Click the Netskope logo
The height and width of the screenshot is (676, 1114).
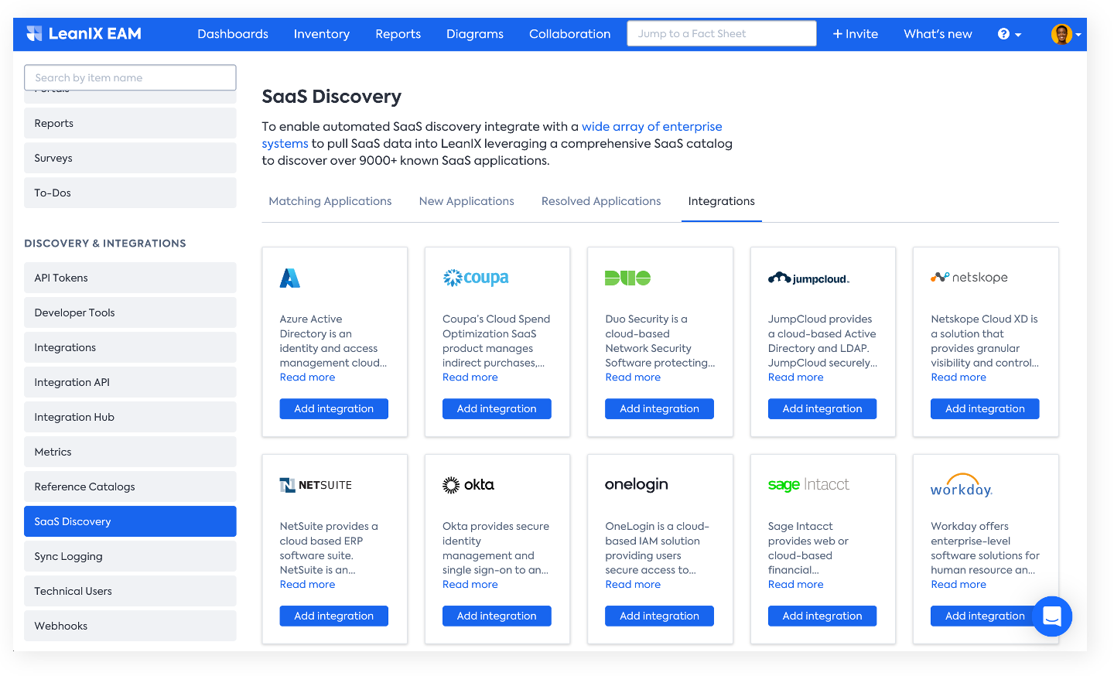[969, 277]
